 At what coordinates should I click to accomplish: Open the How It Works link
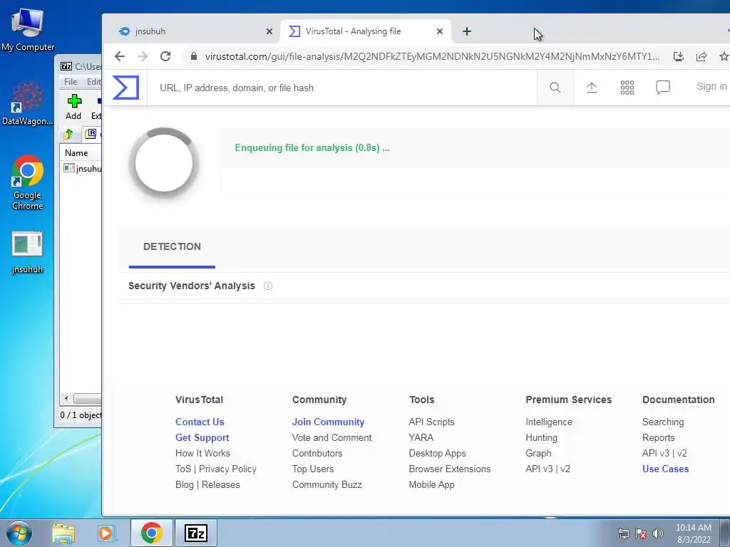(202, 454)
